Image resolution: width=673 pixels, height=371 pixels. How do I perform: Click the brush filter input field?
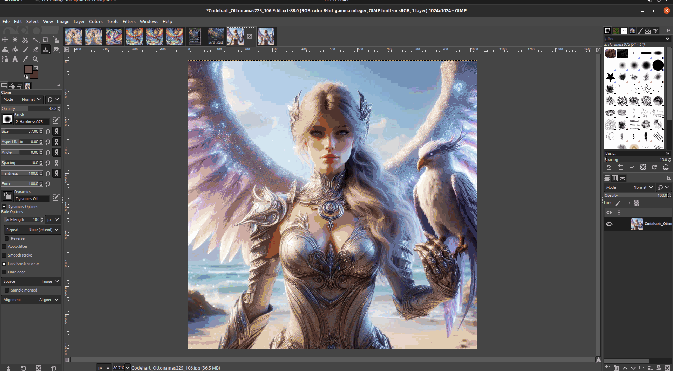point(634,39)
